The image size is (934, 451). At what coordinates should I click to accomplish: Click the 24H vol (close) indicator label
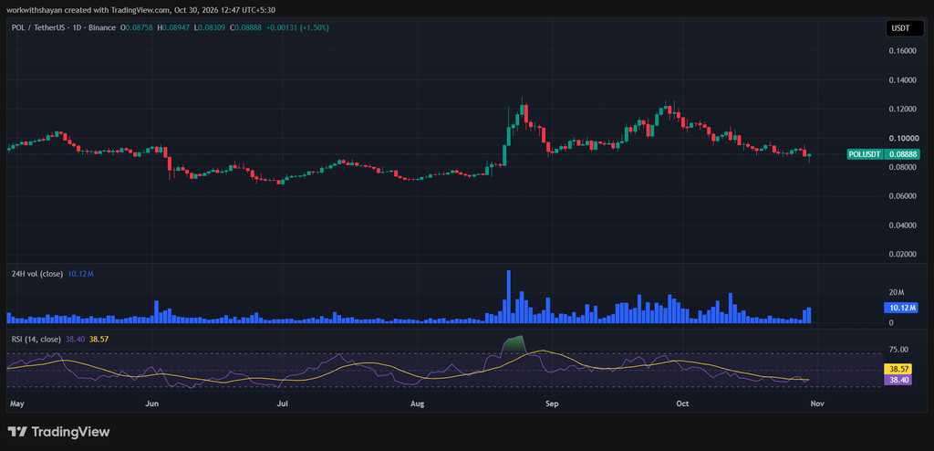pyautogui.click(x=36, y=273)
